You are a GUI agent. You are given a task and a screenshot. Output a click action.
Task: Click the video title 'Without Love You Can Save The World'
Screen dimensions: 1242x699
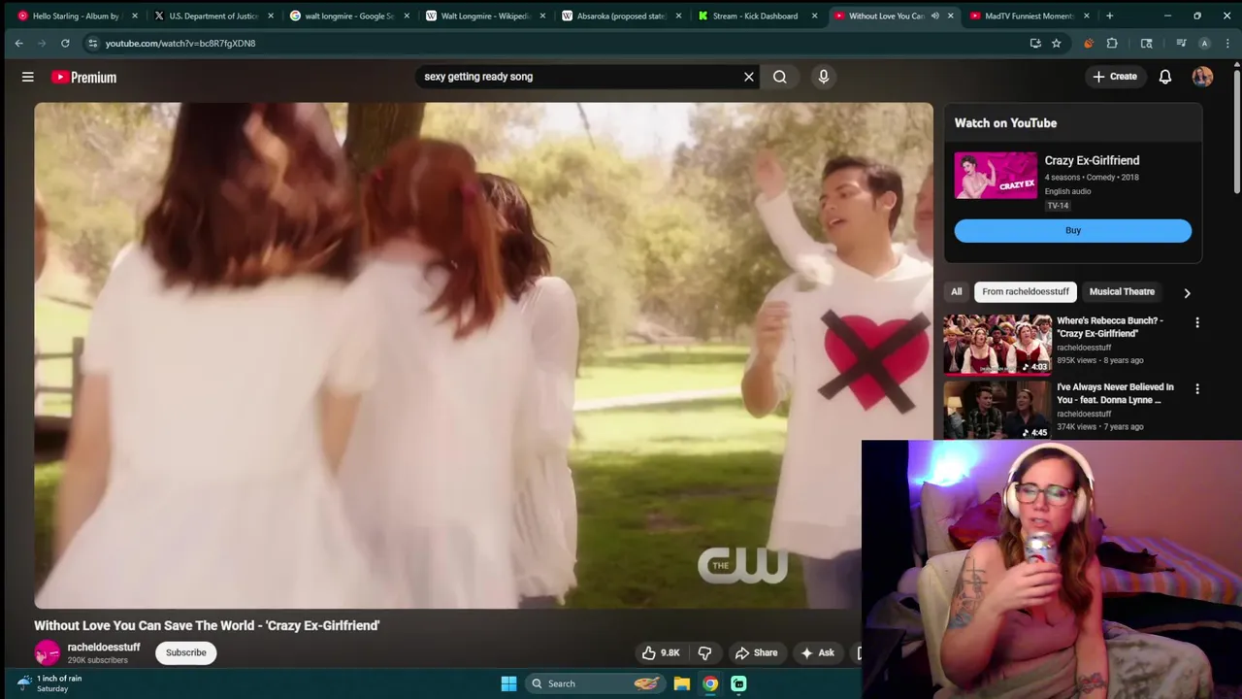207,626
